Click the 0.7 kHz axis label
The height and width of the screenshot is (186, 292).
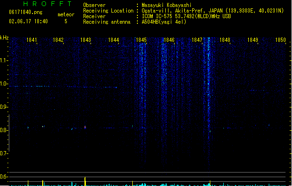(4, 153)
